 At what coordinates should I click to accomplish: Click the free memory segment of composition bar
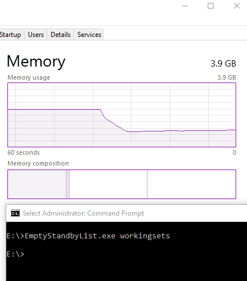191,184
